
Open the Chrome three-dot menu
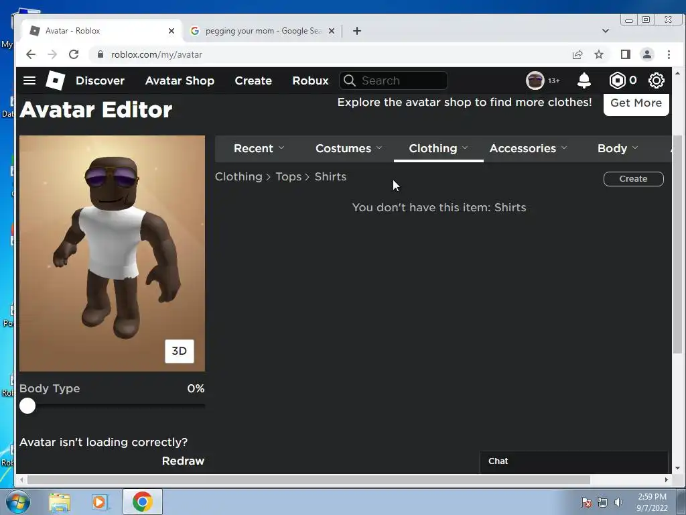tap(669, 54)
